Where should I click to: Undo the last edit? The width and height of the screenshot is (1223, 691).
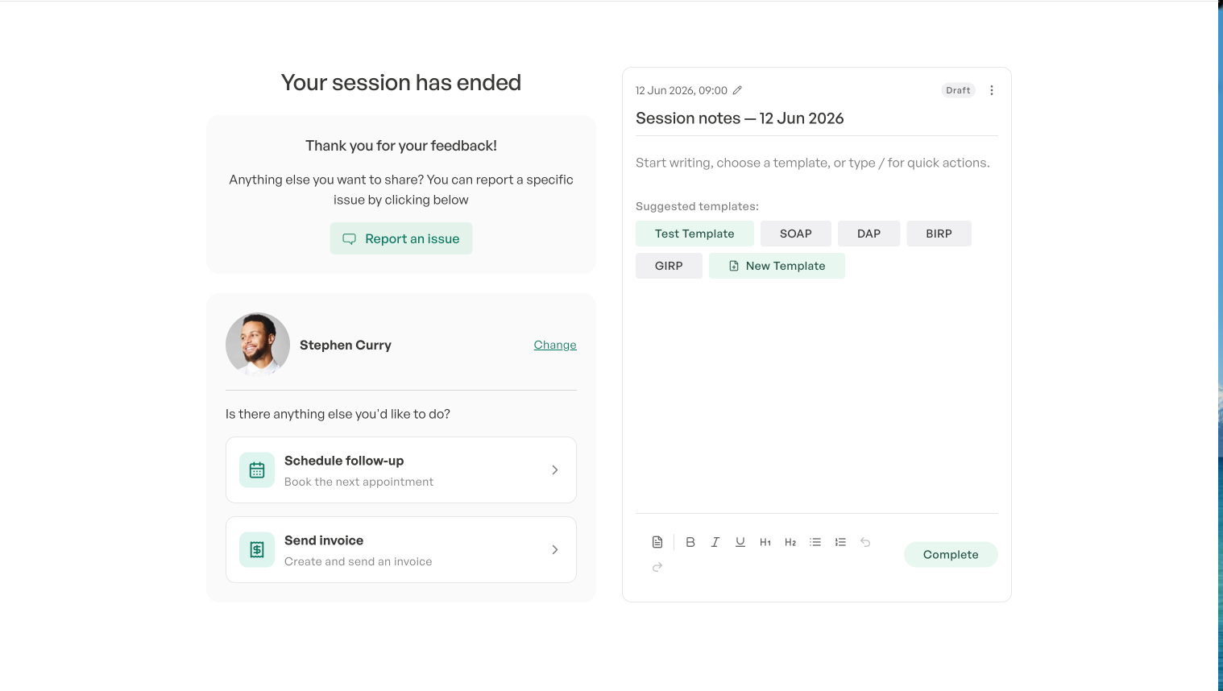865,542
